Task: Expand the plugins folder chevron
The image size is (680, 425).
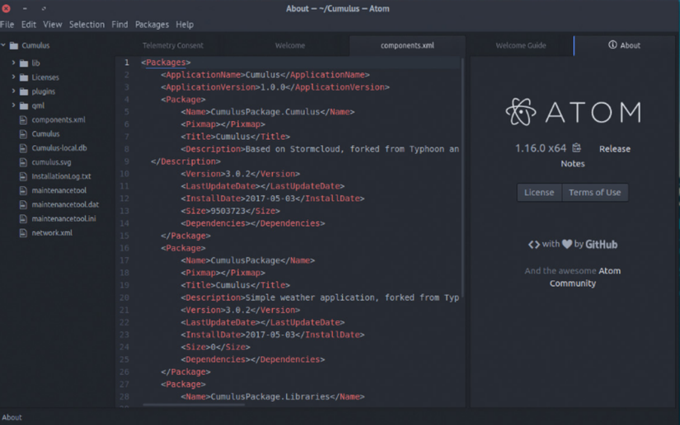Action: pos(13,91)
